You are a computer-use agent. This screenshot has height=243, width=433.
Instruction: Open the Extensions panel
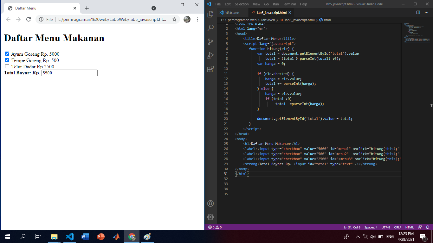210,69
